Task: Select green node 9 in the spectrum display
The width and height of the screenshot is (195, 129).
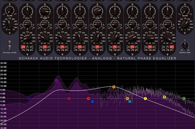Action: pos(184,98)
